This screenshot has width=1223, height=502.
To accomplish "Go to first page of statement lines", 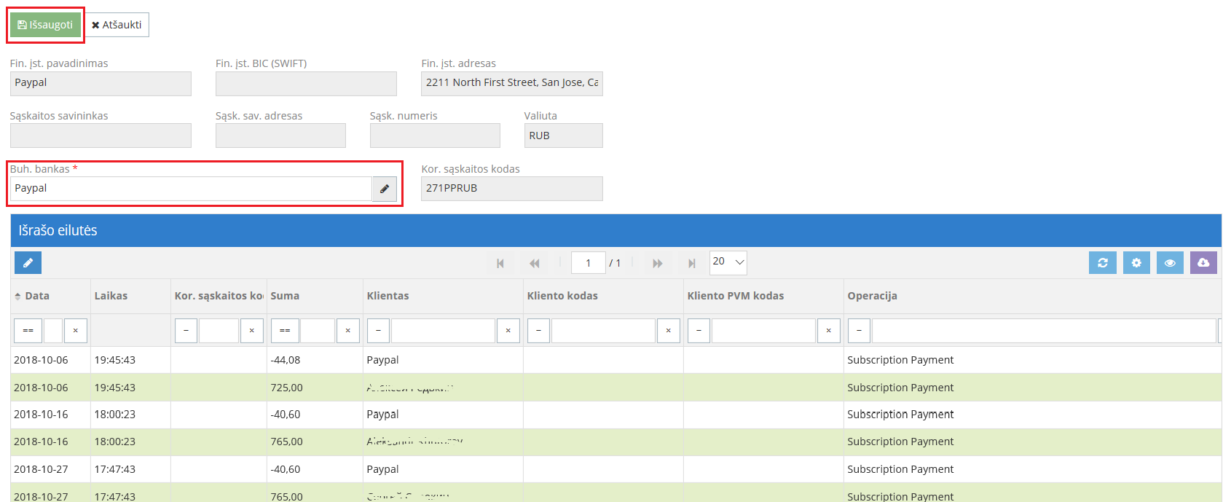I will pyautogui.click(x=500, y=263).
